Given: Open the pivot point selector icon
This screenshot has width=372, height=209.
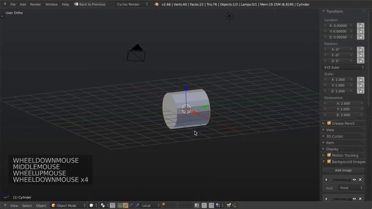Looking at the screenshot, I should (104, 206).
